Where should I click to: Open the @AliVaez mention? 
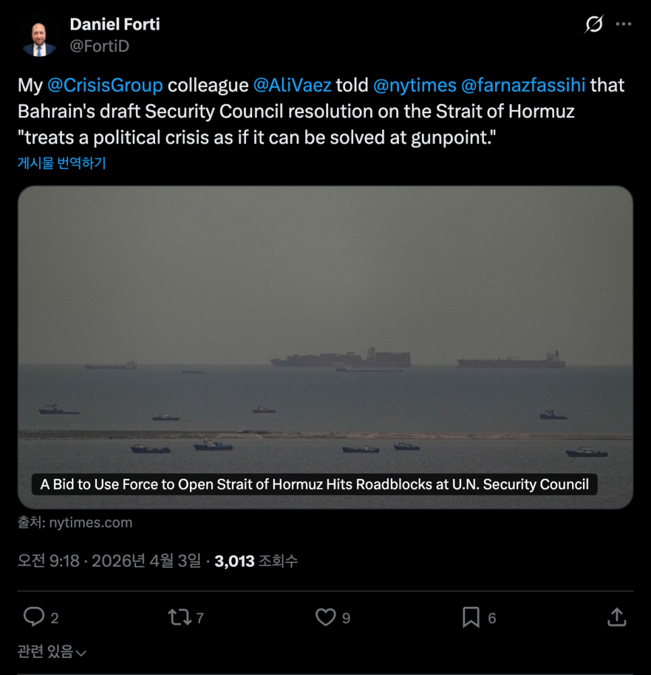[x=292, y=86]
